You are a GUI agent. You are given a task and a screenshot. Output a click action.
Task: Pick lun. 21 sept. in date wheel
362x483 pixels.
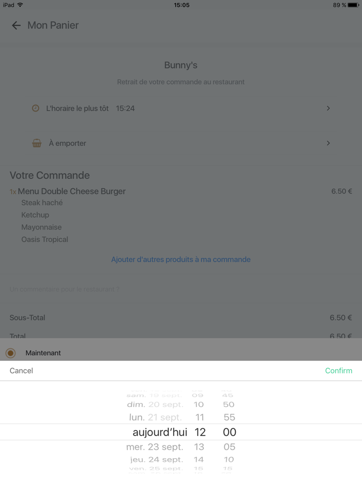pyautogui.click(x=156, y=417)
